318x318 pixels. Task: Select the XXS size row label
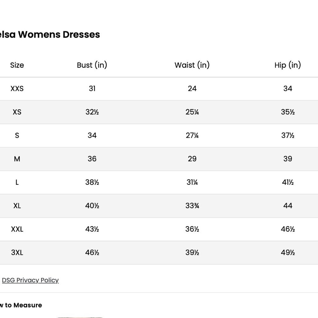[x=17, y=89]
